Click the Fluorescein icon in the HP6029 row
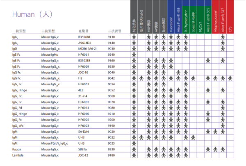 tap(171, 66)
